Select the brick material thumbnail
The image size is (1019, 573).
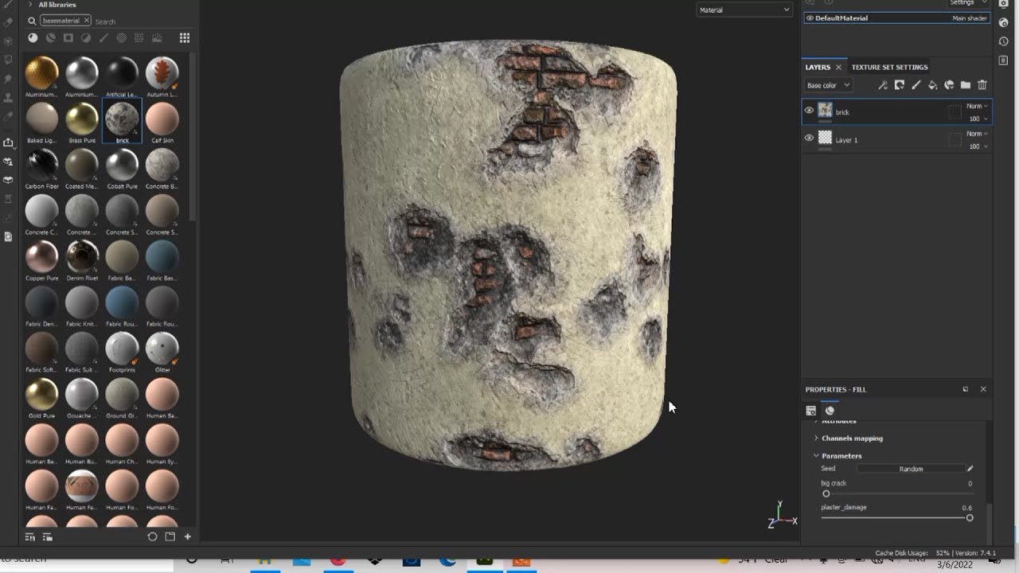pyautogui.click(x=122, y=118)
